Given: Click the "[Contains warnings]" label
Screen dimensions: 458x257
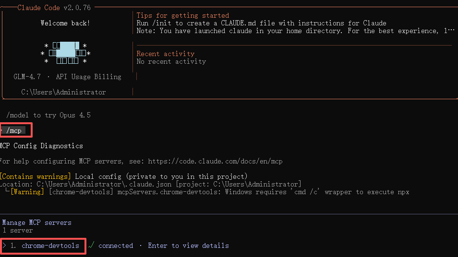Looking at the screenshot, I should [36, 176].
